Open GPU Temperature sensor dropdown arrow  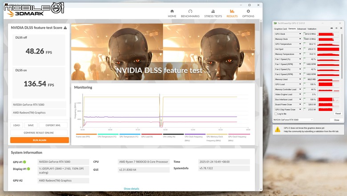[300, 44]
